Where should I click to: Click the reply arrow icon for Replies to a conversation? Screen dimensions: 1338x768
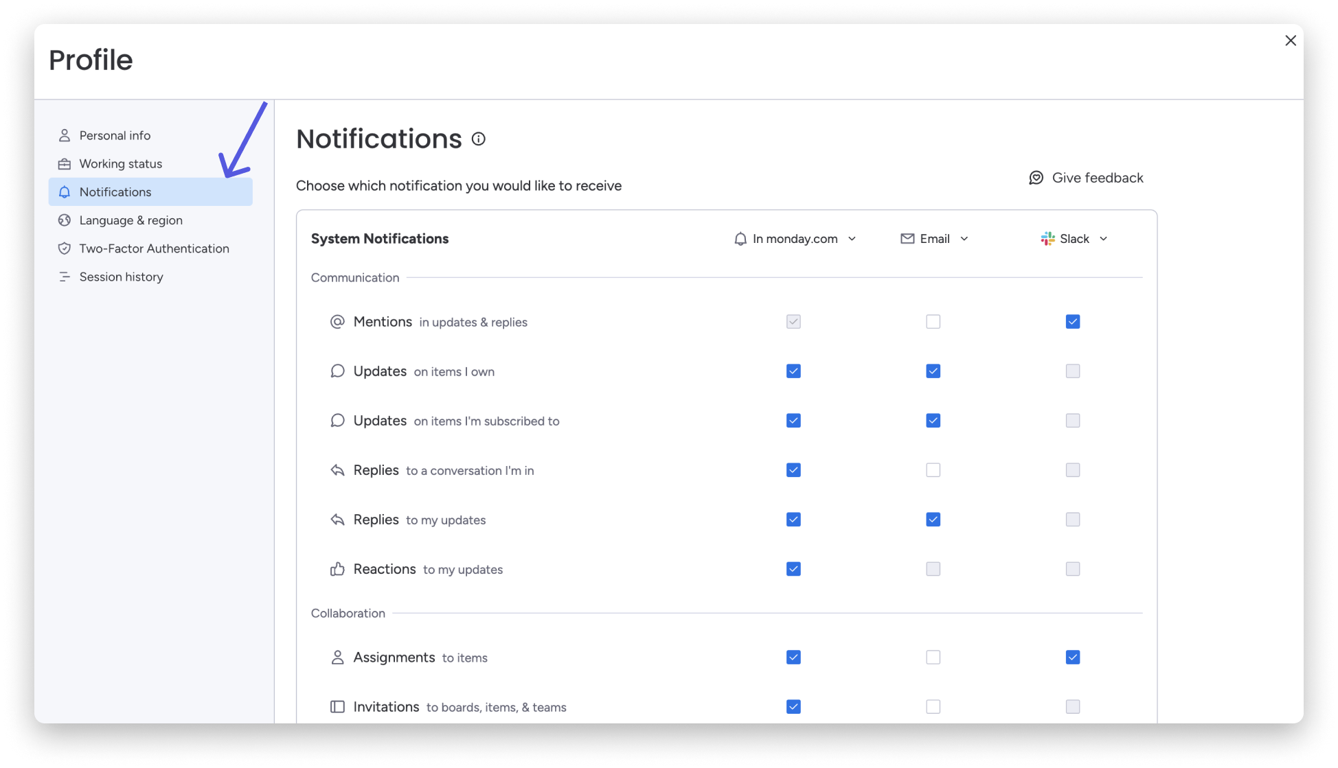[337, 470]
